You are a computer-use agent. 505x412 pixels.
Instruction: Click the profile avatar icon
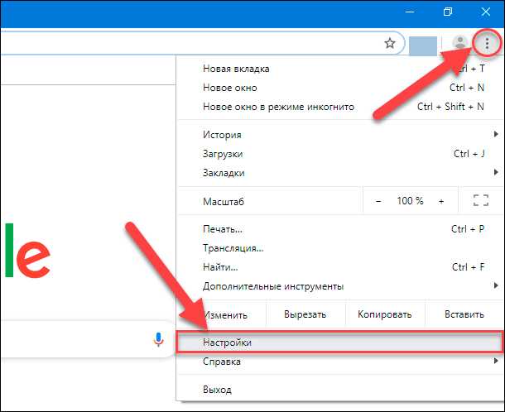pos(460,42)
